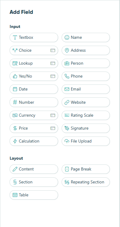Click the cloud File Upload icon
The image size is (120, 227).
67,141
